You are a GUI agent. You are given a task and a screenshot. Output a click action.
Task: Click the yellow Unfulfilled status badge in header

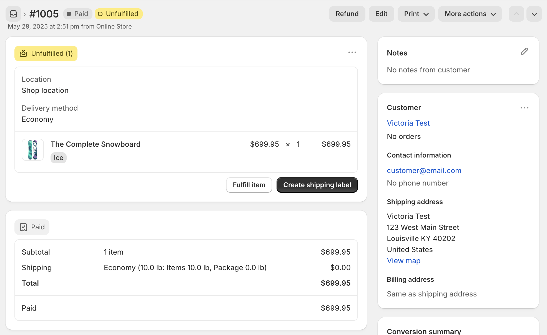pos(119,14)
